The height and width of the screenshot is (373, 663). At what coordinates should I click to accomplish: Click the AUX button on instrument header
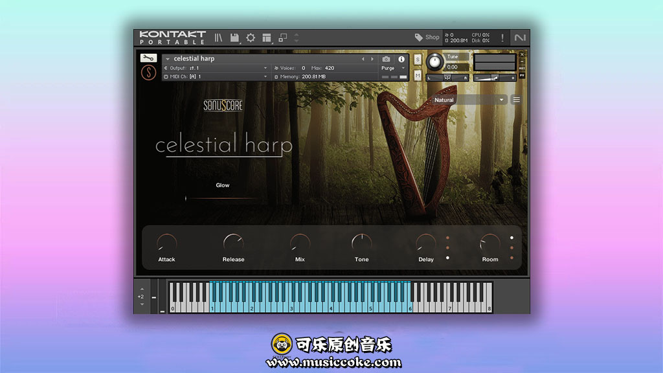click(523, 68)
